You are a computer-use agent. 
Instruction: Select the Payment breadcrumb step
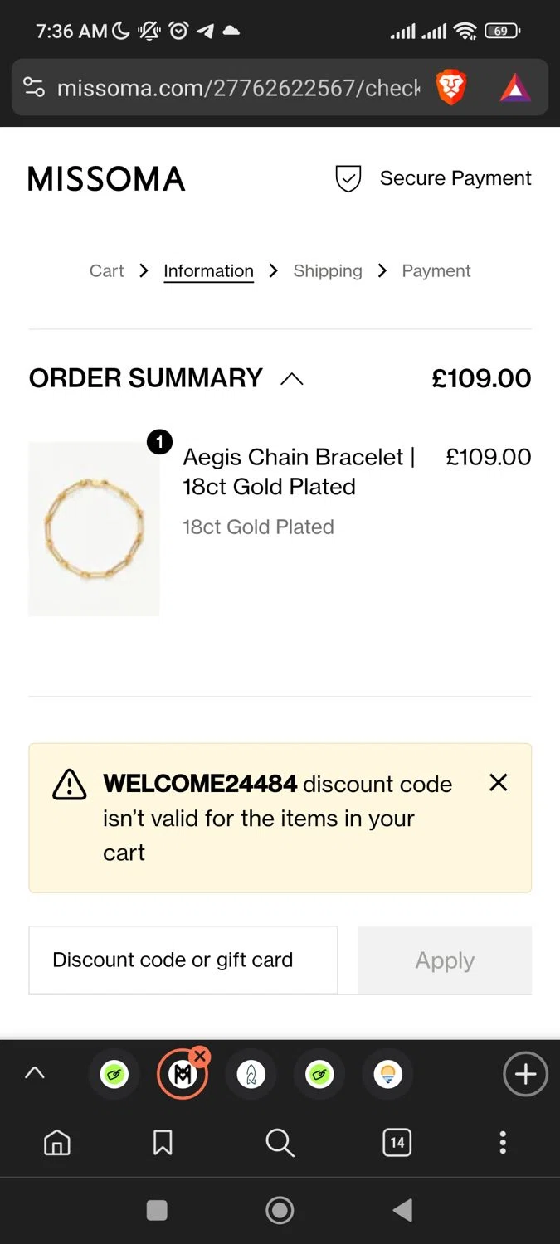(436, 271)
